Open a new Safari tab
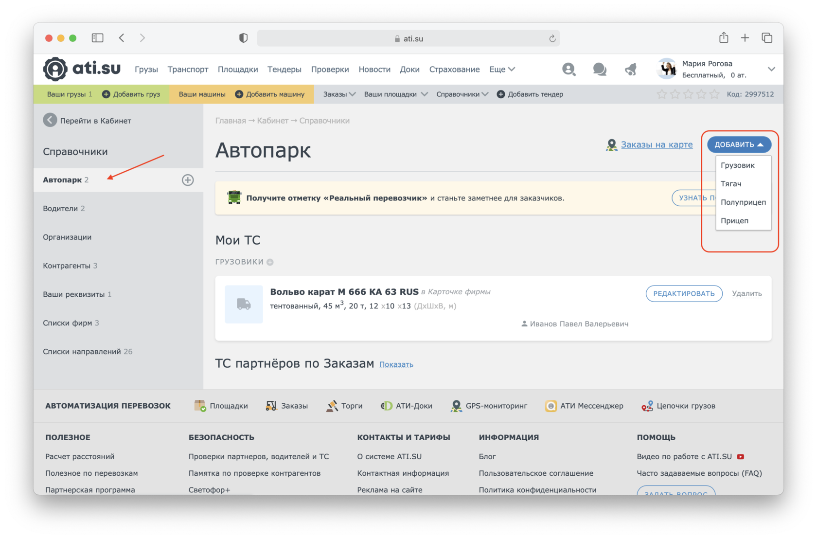The height and width of the screenshot is (539, 817). point(745,38)
